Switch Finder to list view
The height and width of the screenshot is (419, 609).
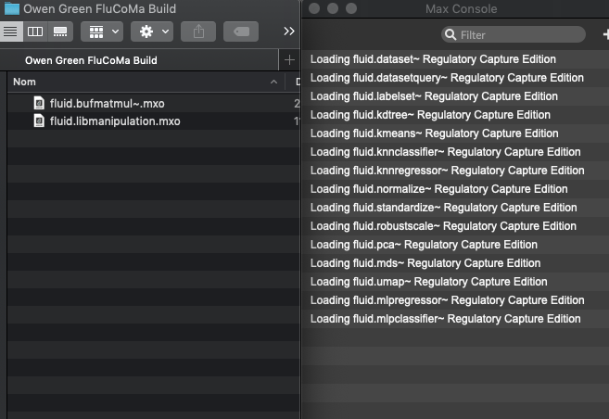10,32
